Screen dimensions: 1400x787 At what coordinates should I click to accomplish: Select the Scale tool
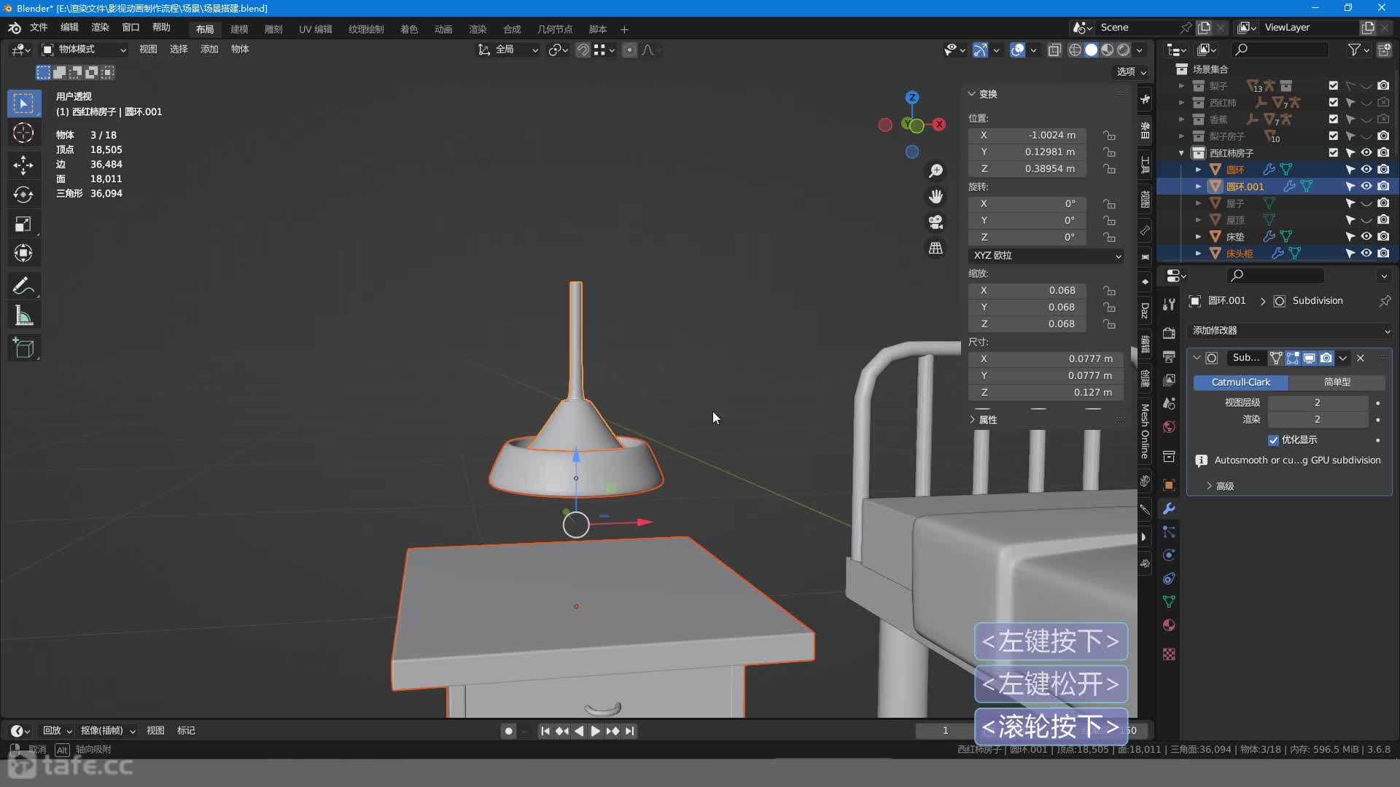pos(23,224)
